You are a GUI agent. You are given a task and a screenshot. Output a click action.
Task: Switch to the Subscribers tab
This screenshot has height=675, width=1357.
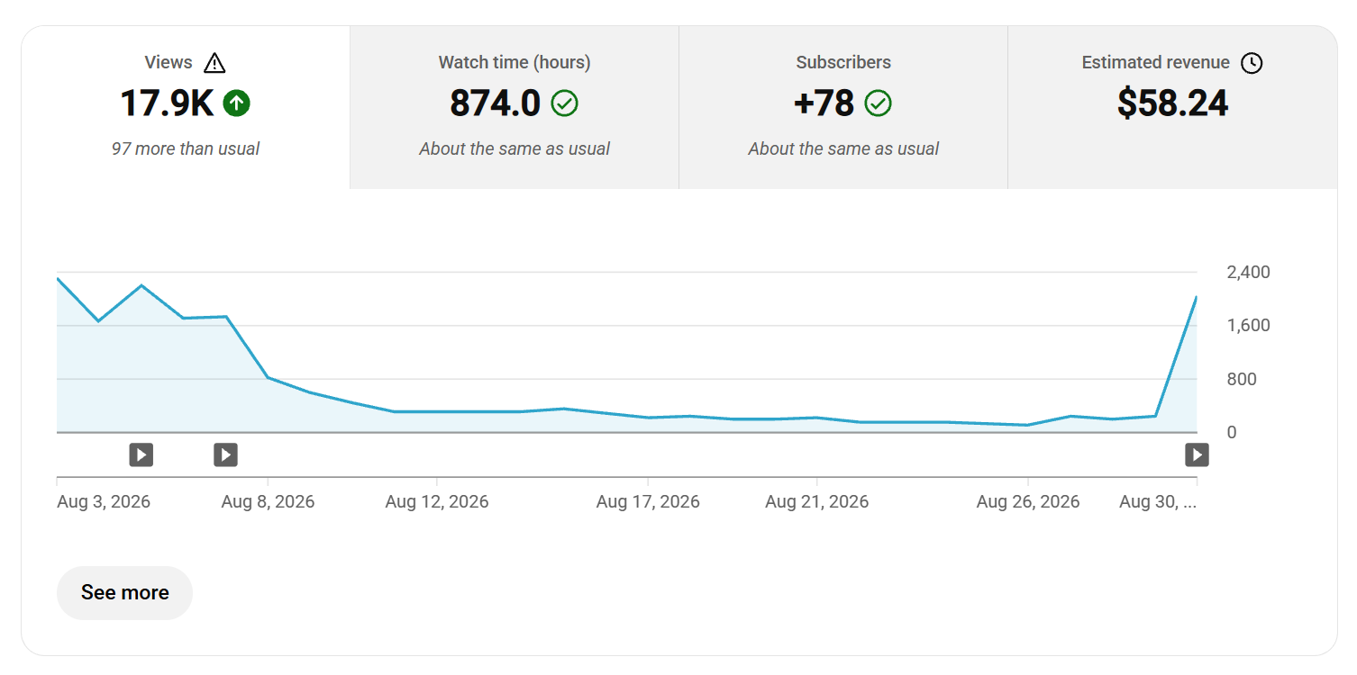click(x=843, y=107)
